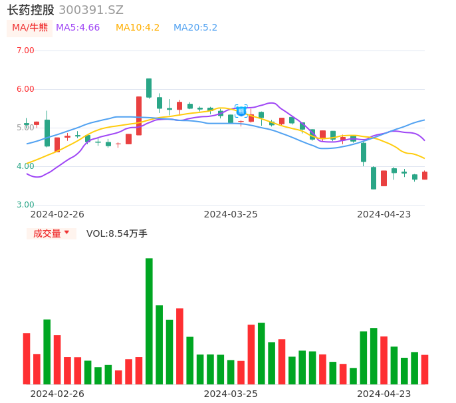Select the last red volume bar on the right
456x403 pixels.
(425, 369)
